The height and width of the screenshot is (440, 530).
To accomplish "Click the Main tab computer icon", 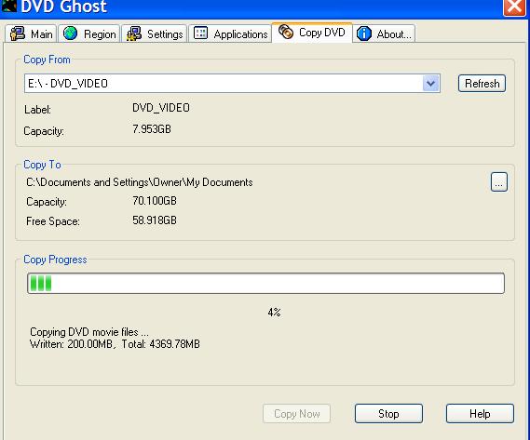I will [18, 33].
